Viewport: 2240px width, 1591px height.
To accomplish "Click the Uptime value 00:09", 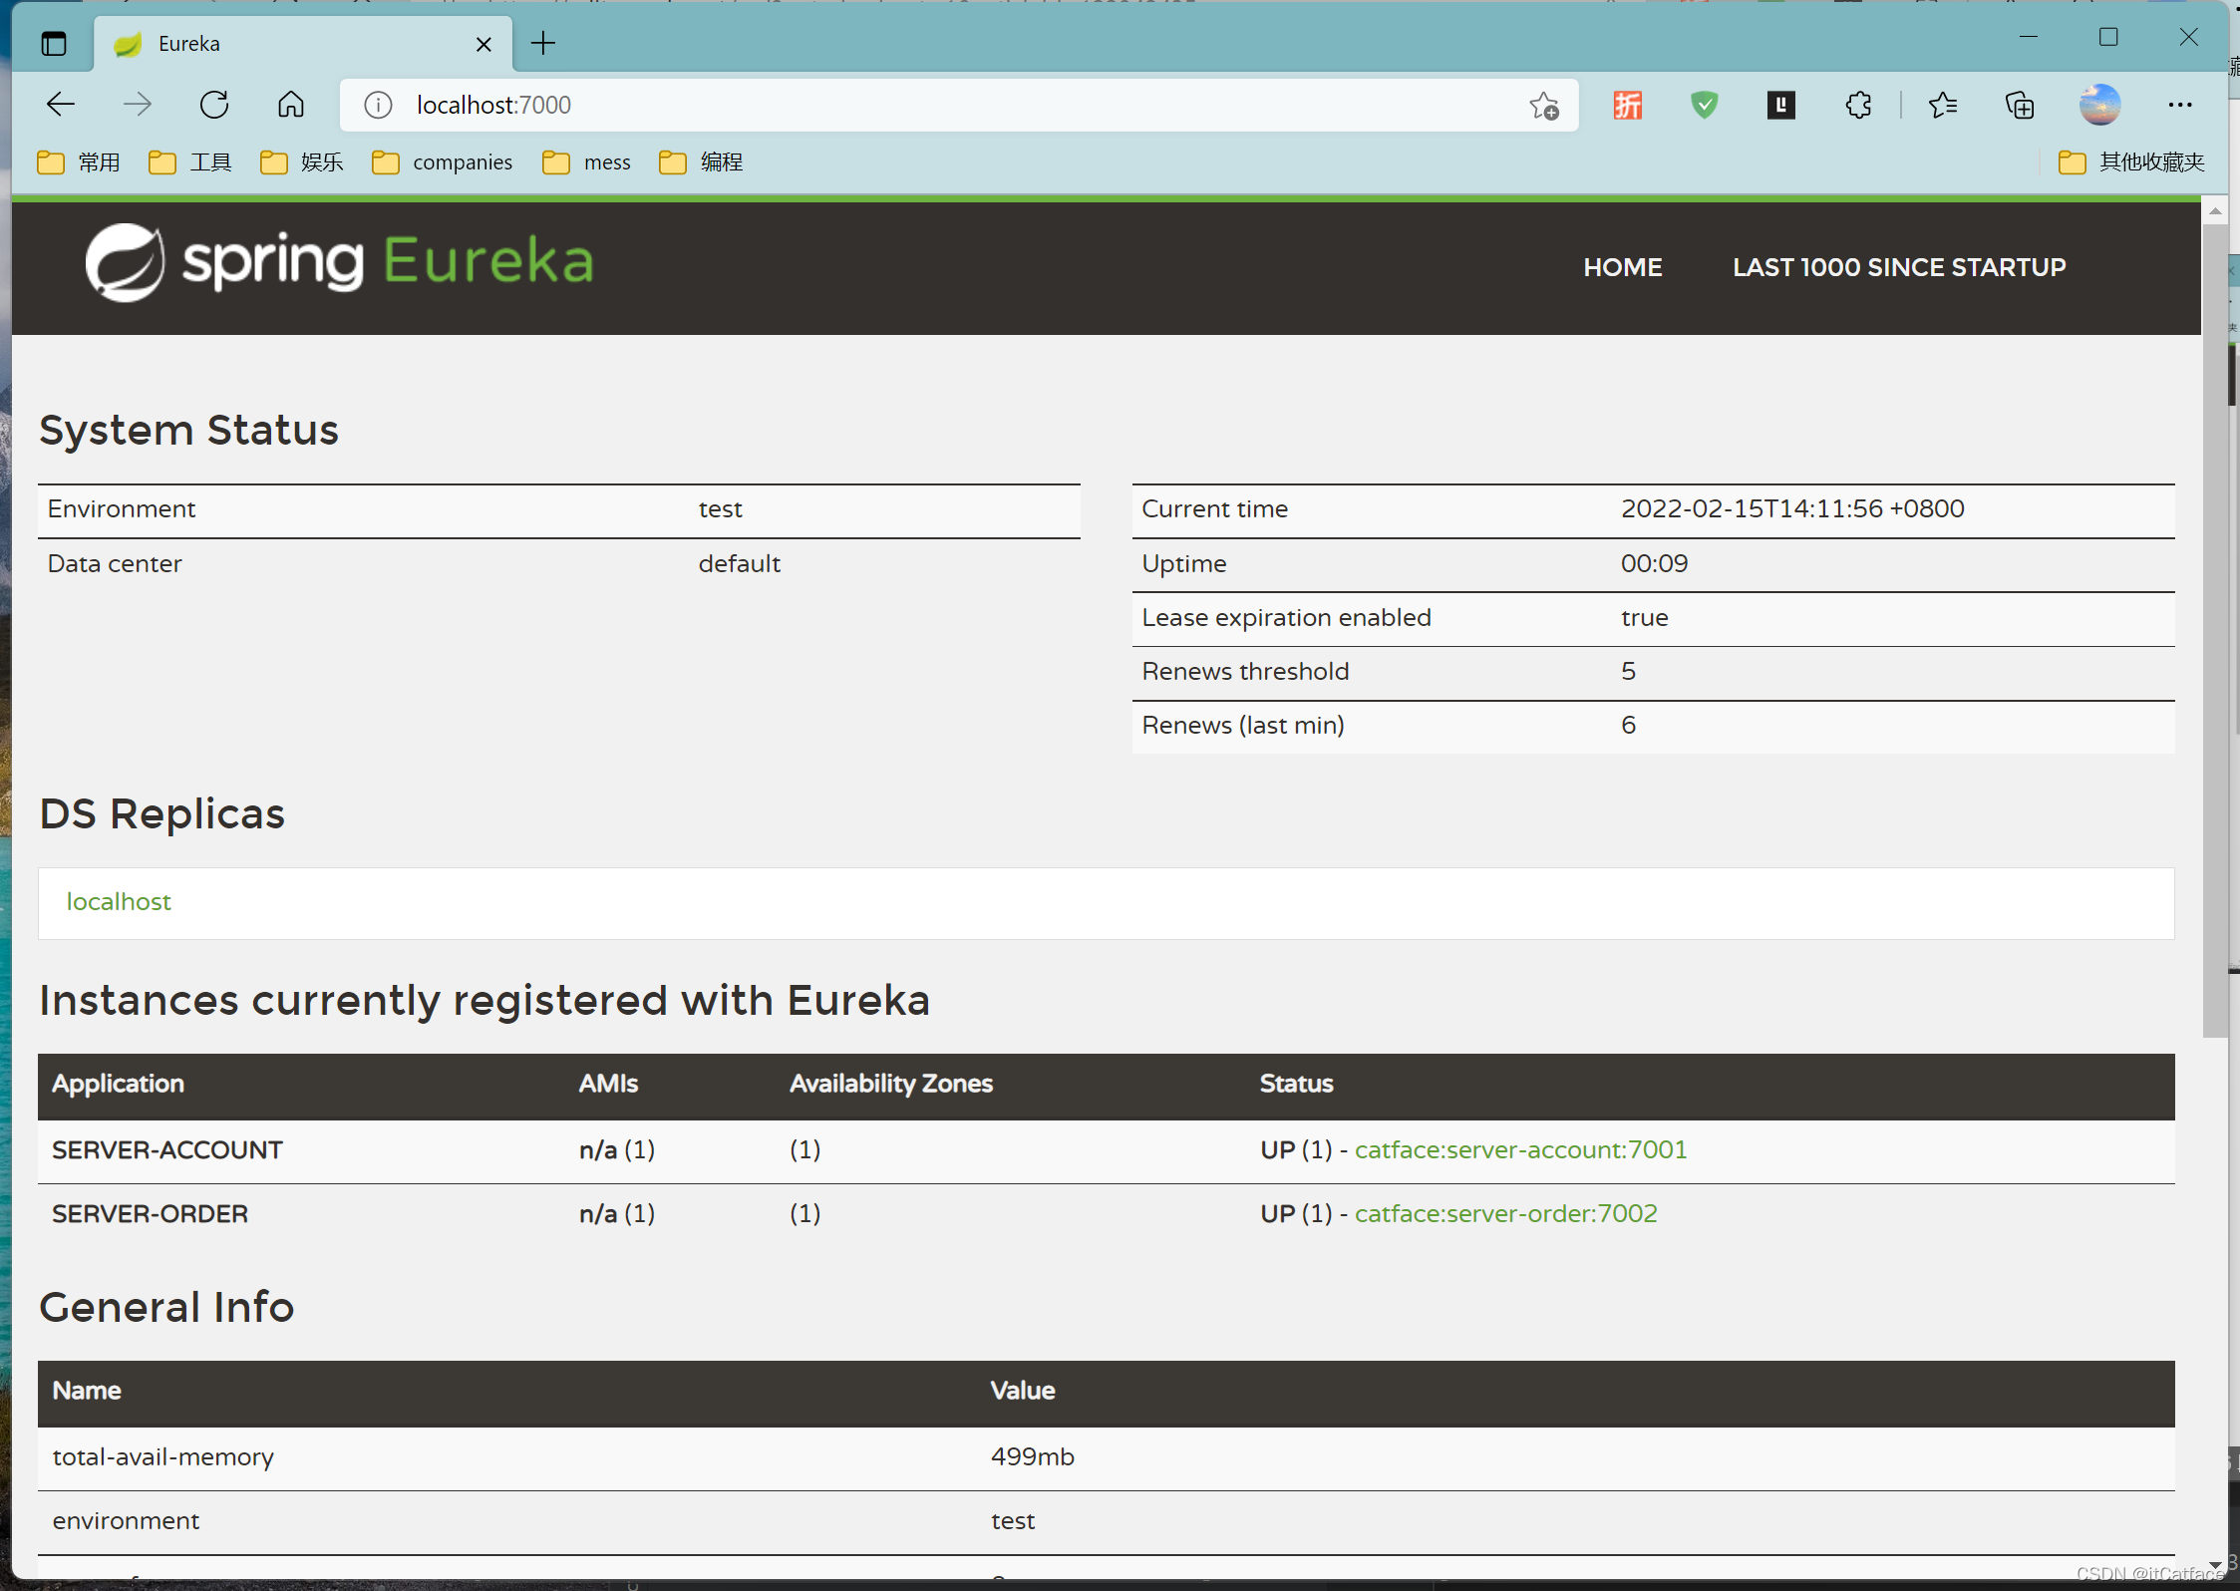I will pyautogui.click(x=1654, y=564).
